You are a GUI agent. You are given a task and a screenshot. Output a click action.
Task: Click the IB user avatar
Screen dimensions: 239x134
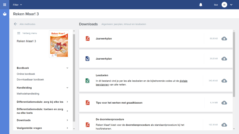coord(224,5)
